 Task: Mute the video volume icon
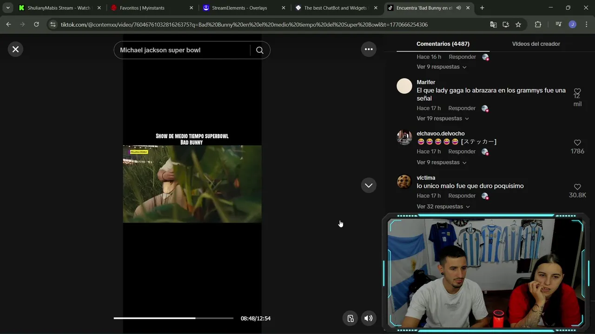point(368,318)
